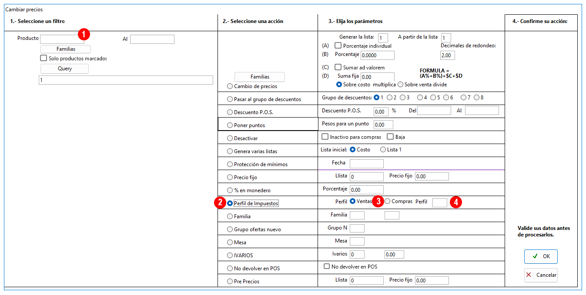Check Sumar ad valorem
The image size is (586, 295).
(x=338, y=67)
